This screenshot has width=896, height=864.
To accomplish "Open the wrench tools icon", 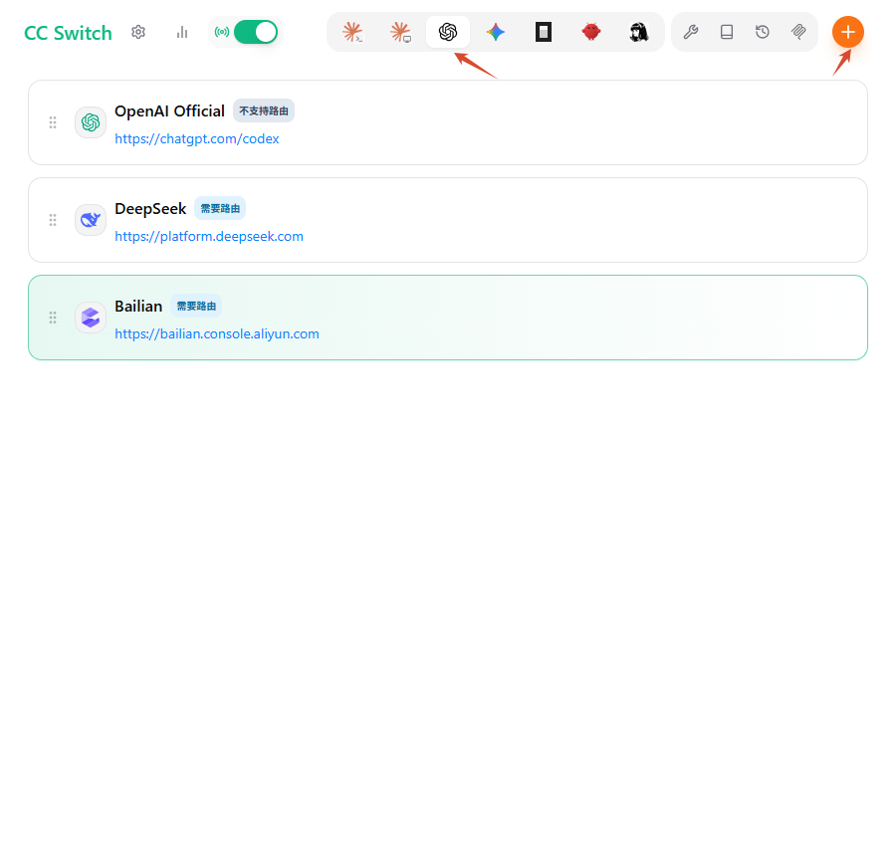I will pos(691,32).
